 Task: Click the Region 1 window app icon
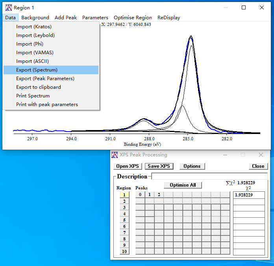tap(8, 8)
